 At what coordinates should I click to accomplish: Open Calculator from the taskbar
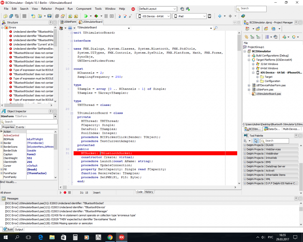(x=75, y=237)
